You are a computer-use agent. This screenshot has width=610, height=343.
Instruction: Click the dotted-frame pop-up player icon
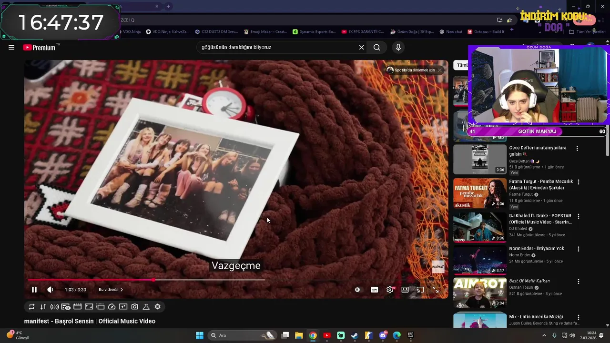(x=100, y=307)
